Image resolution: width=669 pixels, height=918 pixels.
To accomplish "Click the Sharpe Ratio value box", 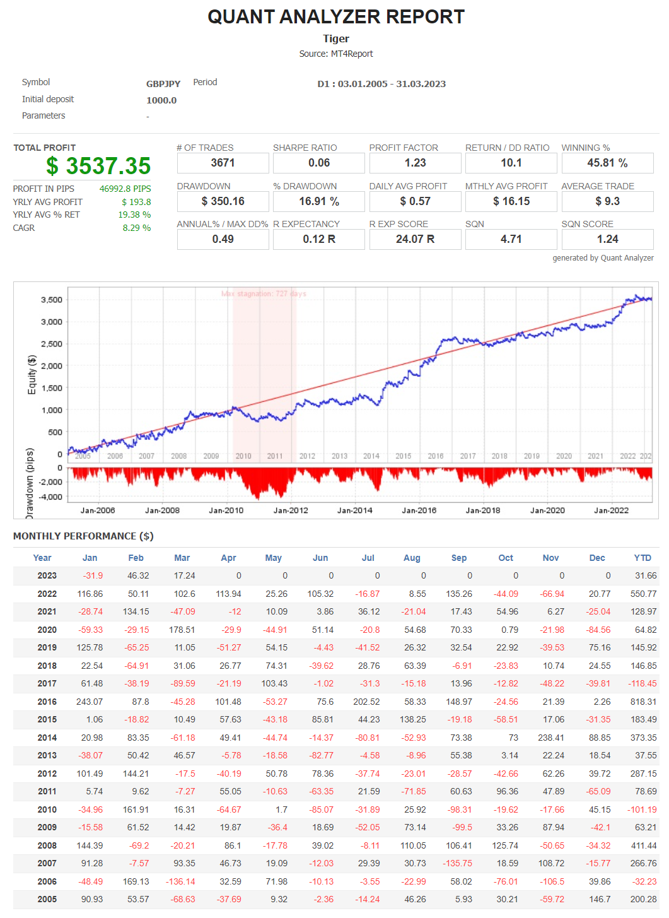I will click(x=318, y=163).
